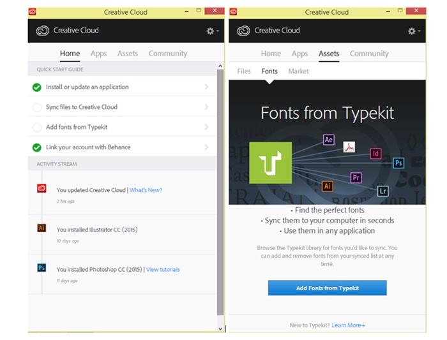447x340 pixels.
Task: Close the right Creative Cloud window
Action: (416, 11)
